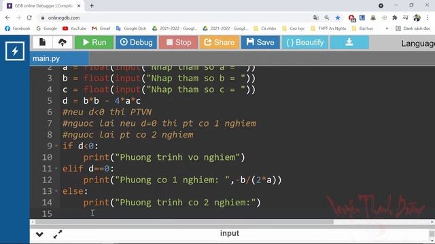Click the zoom magnifier icon in address bar
Screen dimensions: 435x244
pos(327,18)
